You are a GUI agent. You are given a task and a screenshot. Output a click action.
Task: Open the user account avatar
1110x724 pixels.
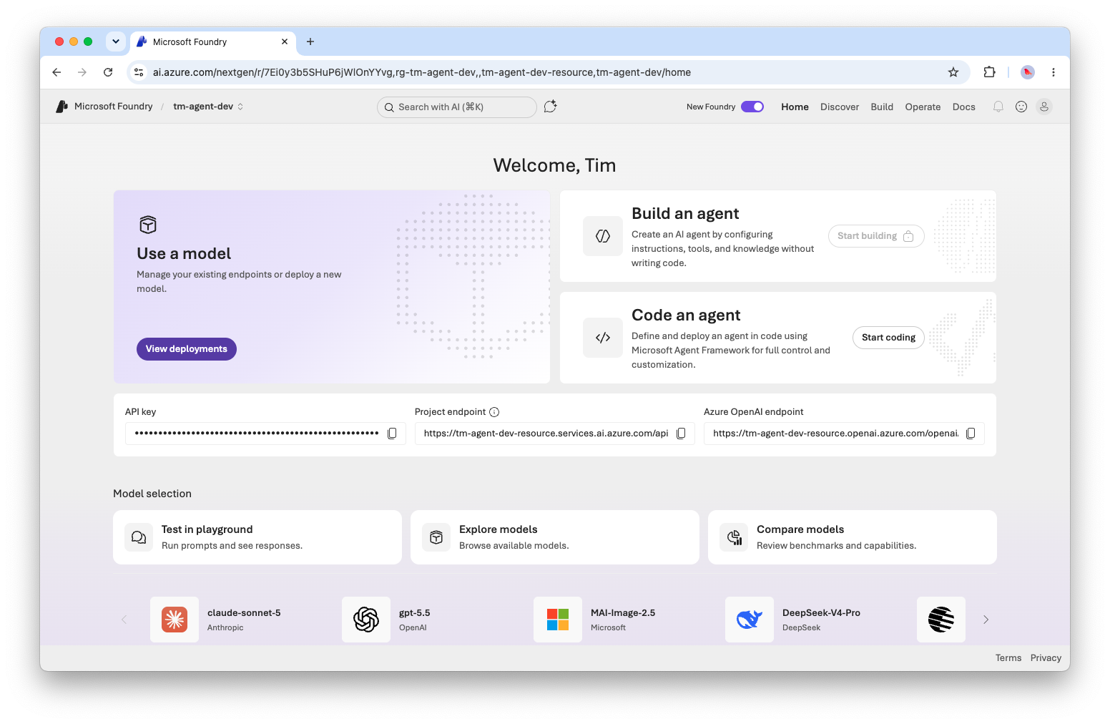click(1044, 107)
